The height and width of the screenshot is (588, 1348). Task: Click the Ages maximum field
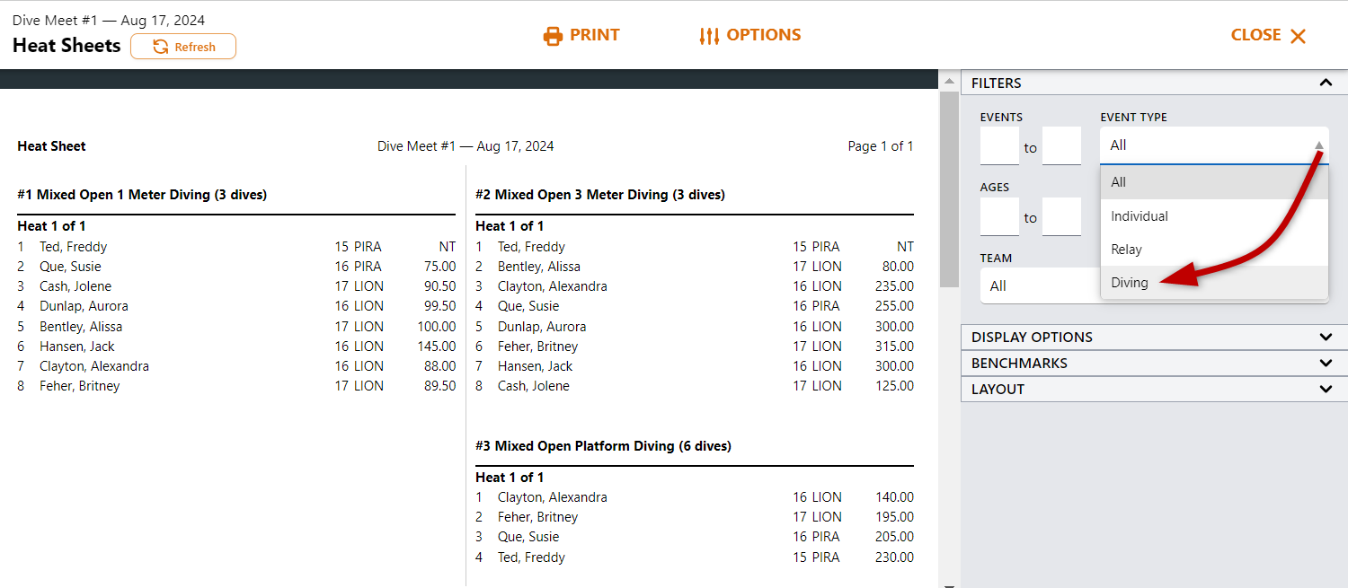click(1061, 217)
